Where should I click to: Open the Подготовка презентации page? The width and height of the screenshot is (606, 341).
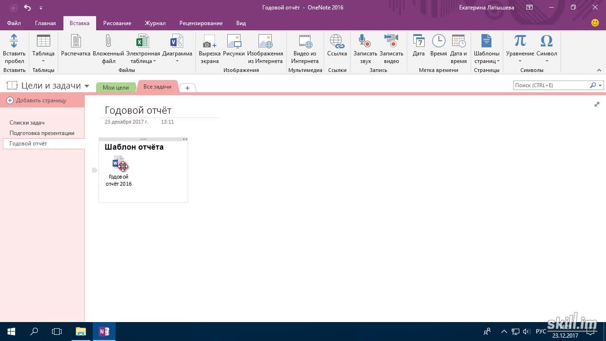[42, 133]
